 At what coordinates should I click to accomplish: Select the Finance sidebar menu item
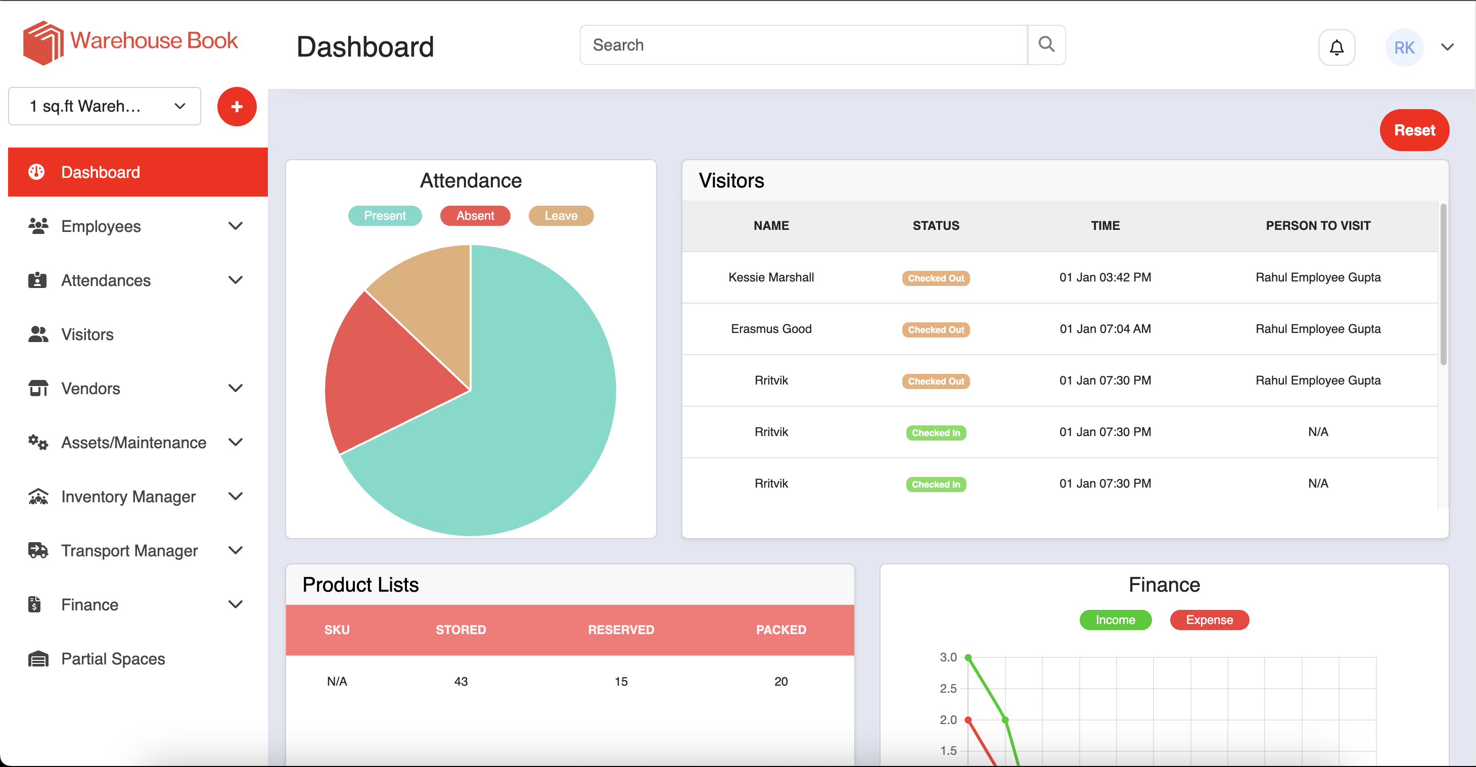pyautogui.click(x=89, y=604)
